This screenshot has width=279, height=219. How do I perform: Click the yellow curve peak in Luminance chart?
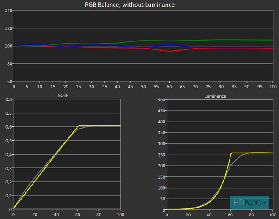click(232, 153)
